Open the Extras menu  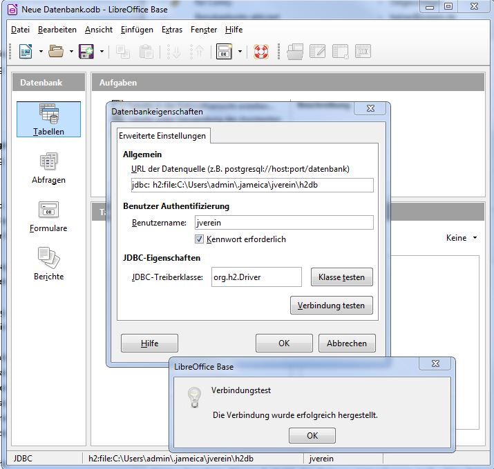(172, 30)
